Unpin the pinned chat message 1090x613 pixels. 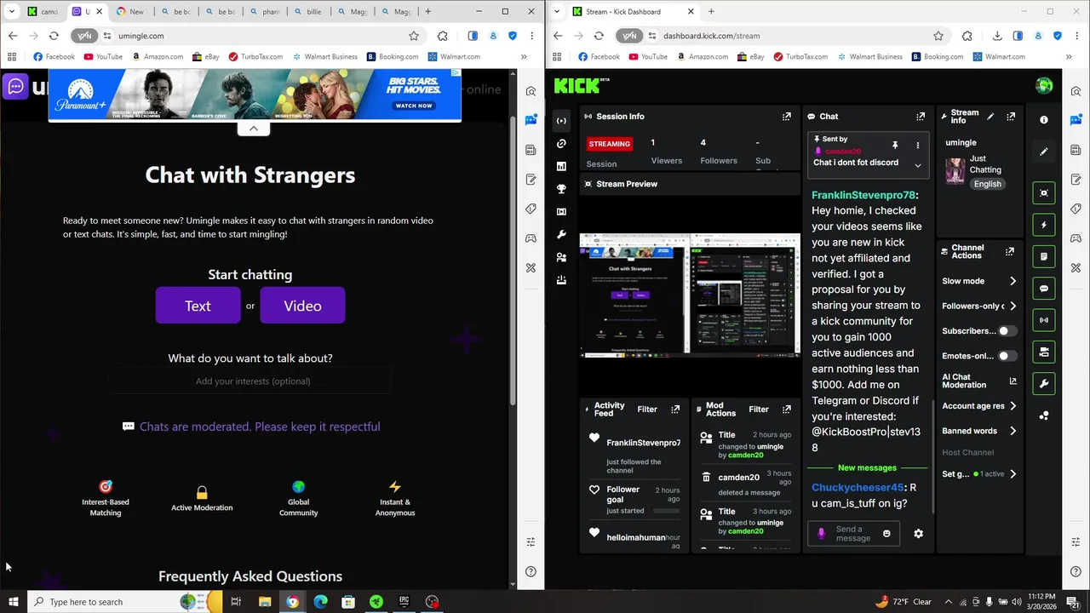coord(895,146)
